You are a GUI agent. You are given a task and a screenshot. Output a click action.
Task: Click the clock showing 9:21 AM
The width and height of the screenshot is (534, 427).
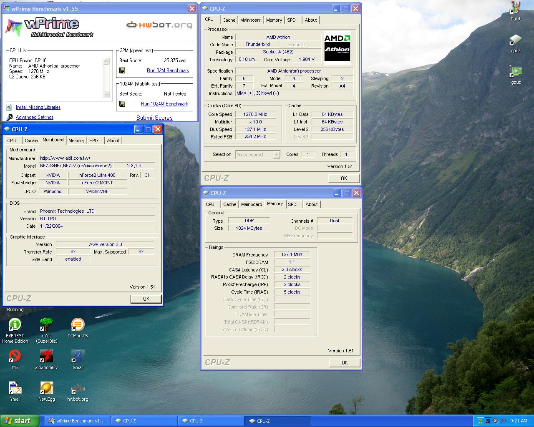(519, 421)
